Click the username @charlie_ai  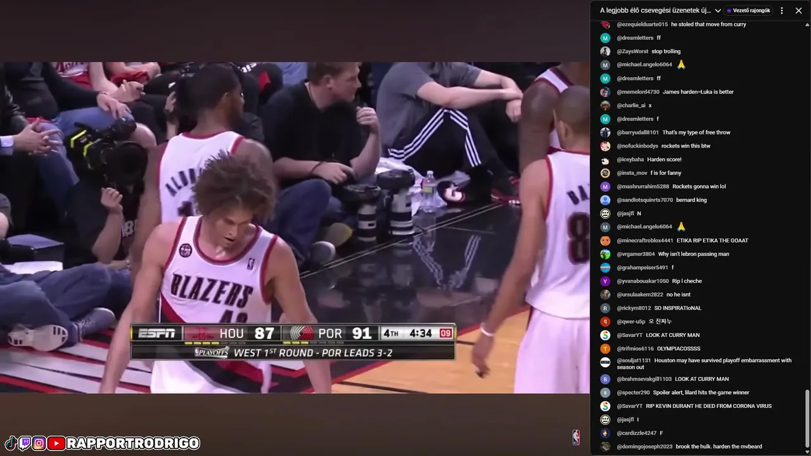pos(631,105)
